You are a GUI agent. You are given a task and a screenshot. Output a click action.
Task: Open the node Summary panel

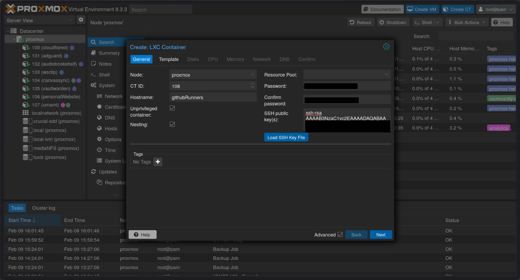tap(109, 53)
